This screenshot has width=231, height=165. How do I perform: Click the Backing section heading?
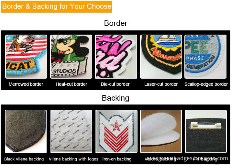point(115,98)
